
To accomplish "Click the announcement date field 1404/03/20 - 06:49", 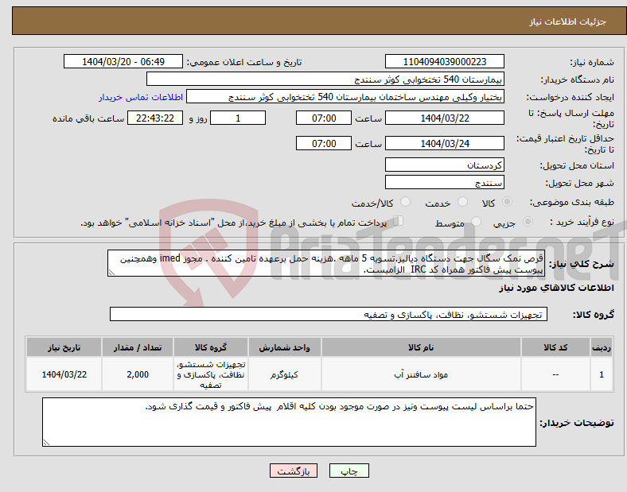I will 123,61.
